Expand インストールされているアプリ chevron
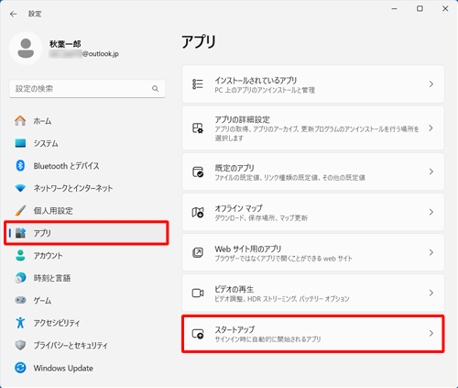This screenshot has height=388, width=458. pos(431,84)
